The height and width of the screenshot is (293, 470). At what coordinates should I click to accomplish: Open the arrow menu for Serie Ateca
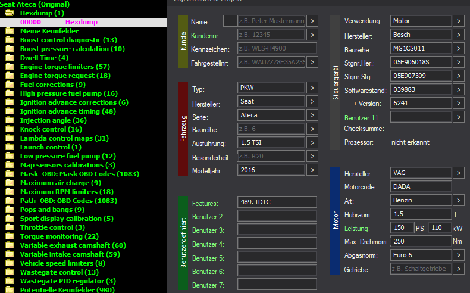click(312, 115)
